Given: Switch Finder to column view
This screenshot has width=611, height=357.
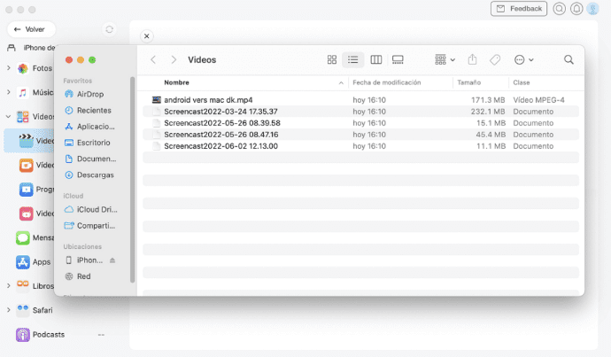Looking at the screenshot, I should tap(376, 59).
